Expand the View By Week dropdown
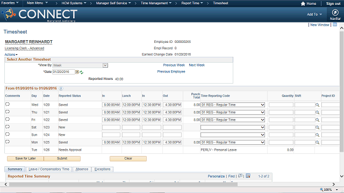Screen dimensions: 344x193 point(105,65)
